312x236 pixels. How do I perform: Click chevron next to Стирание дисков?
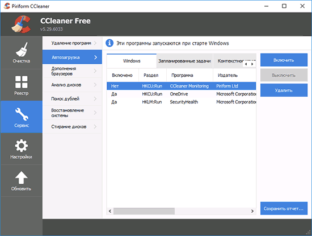95,127
